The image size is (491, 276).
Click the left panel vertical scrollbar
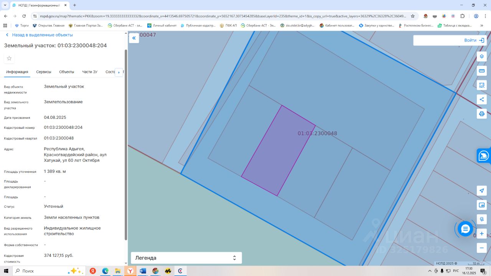126,146
